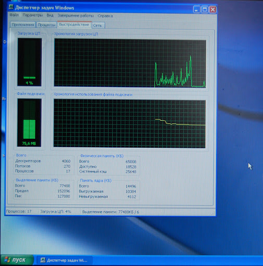Open the Файл menu

pos(14,15)
